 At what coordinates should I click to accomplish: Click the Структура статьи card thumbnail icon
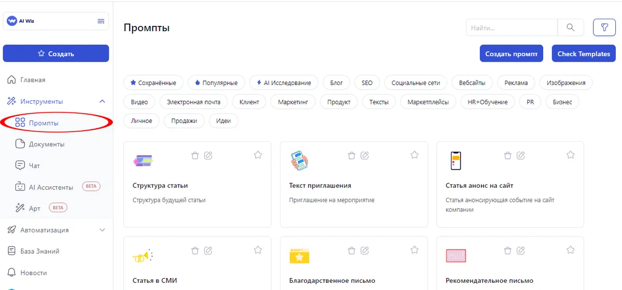[143, 161]
